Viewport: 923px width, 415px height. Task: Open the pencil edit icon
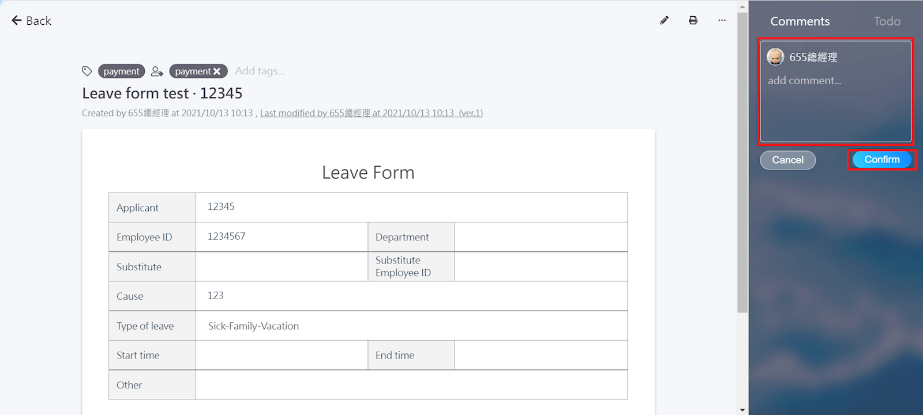point(664,21)
